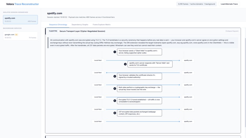The image size is (246, 138).
Task: Click the BG badge beside google.com
Action: tap(16, 35)
